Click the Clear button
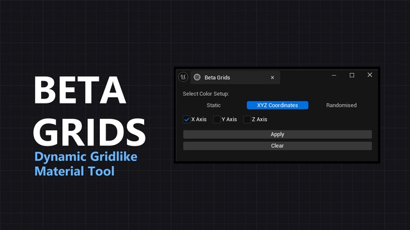This screenshot has height=230, width=410. [277, 146]
